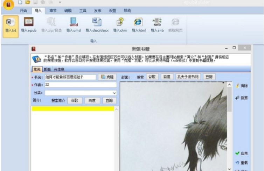Click the import snb icon
Image resolution: width=264 pixels, height=171 pixels.
point(157,25)
